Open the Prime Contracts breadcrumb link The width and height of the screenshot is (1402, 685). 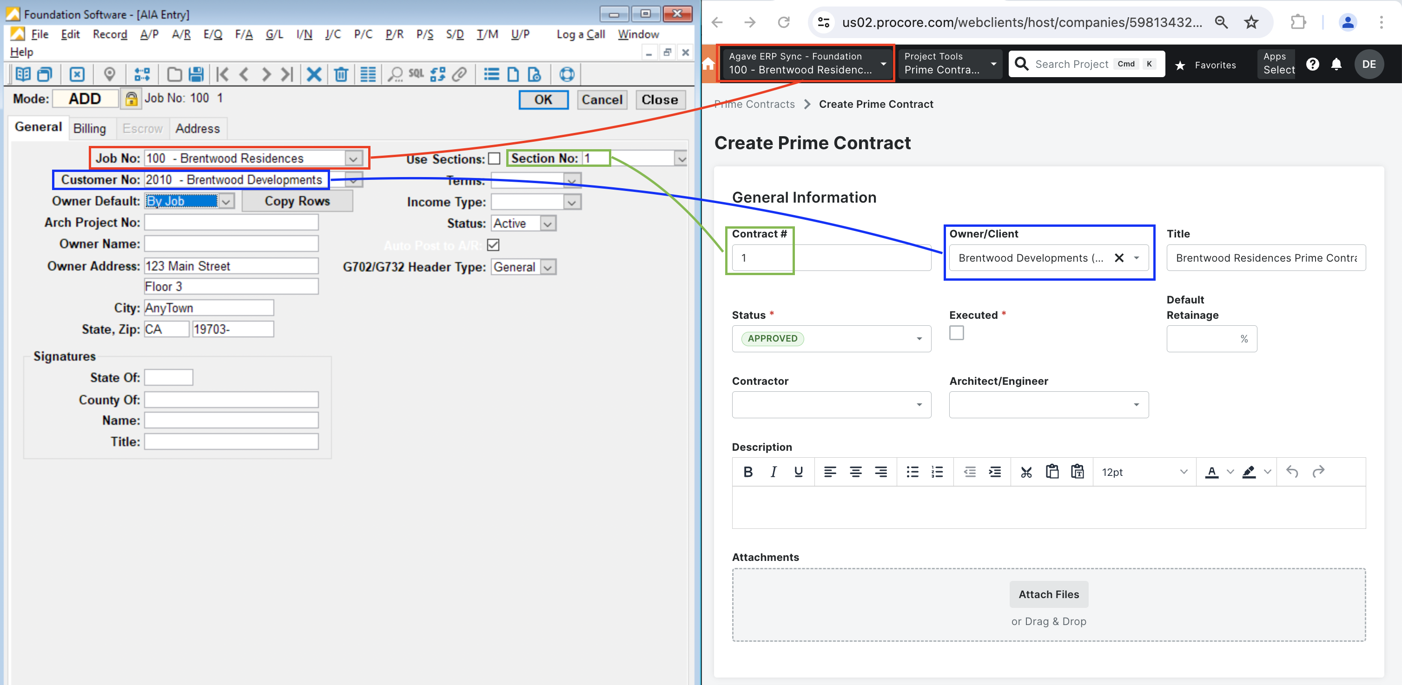pos(754,104)
